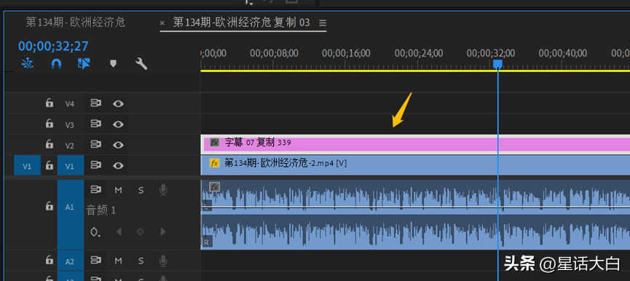The height and width of the screenshot is (281, 630).
Task: Switch to first 第134期-欧洲经济危 sequence tab
Action: (76, 23)
